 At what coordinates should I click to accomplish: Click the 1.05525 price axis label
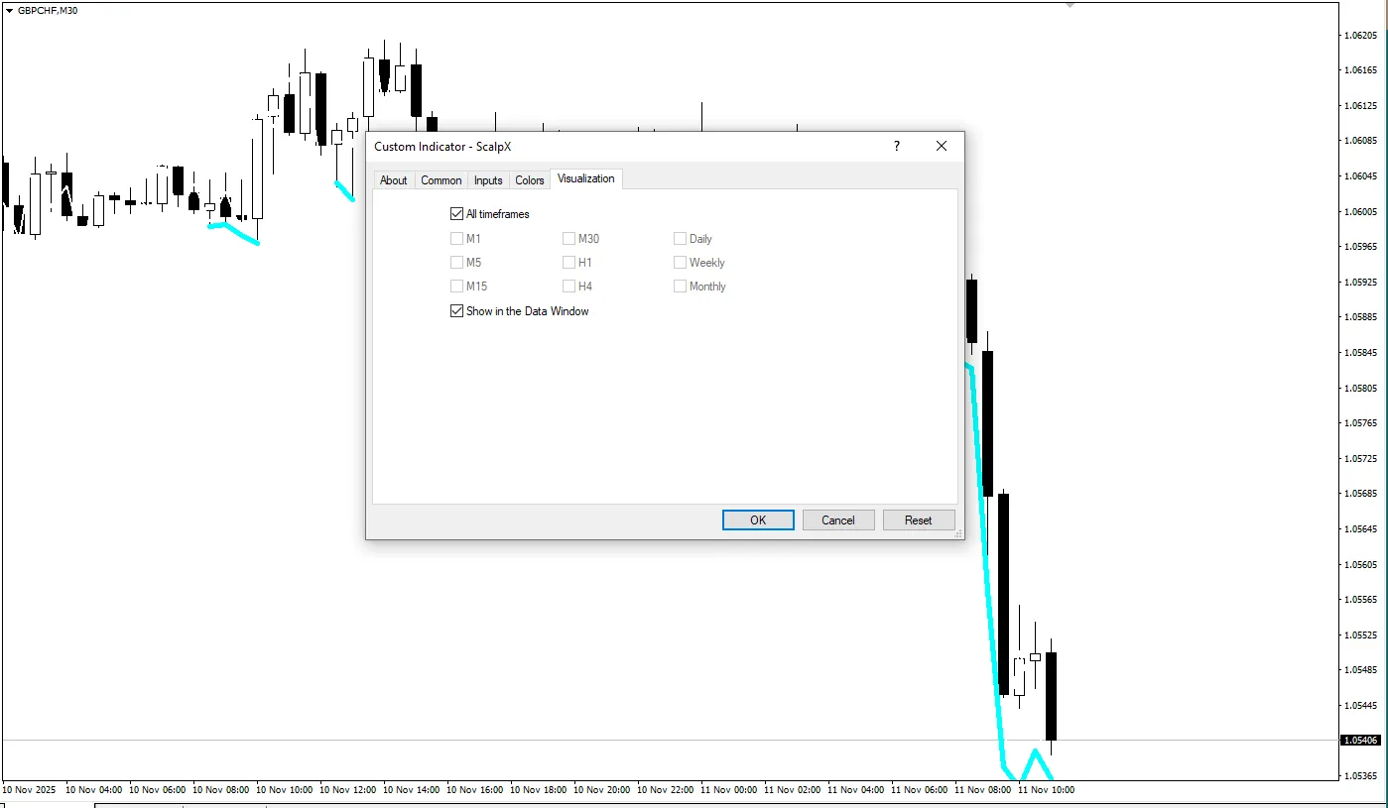pyautogui.click(x=1359, y=635)
